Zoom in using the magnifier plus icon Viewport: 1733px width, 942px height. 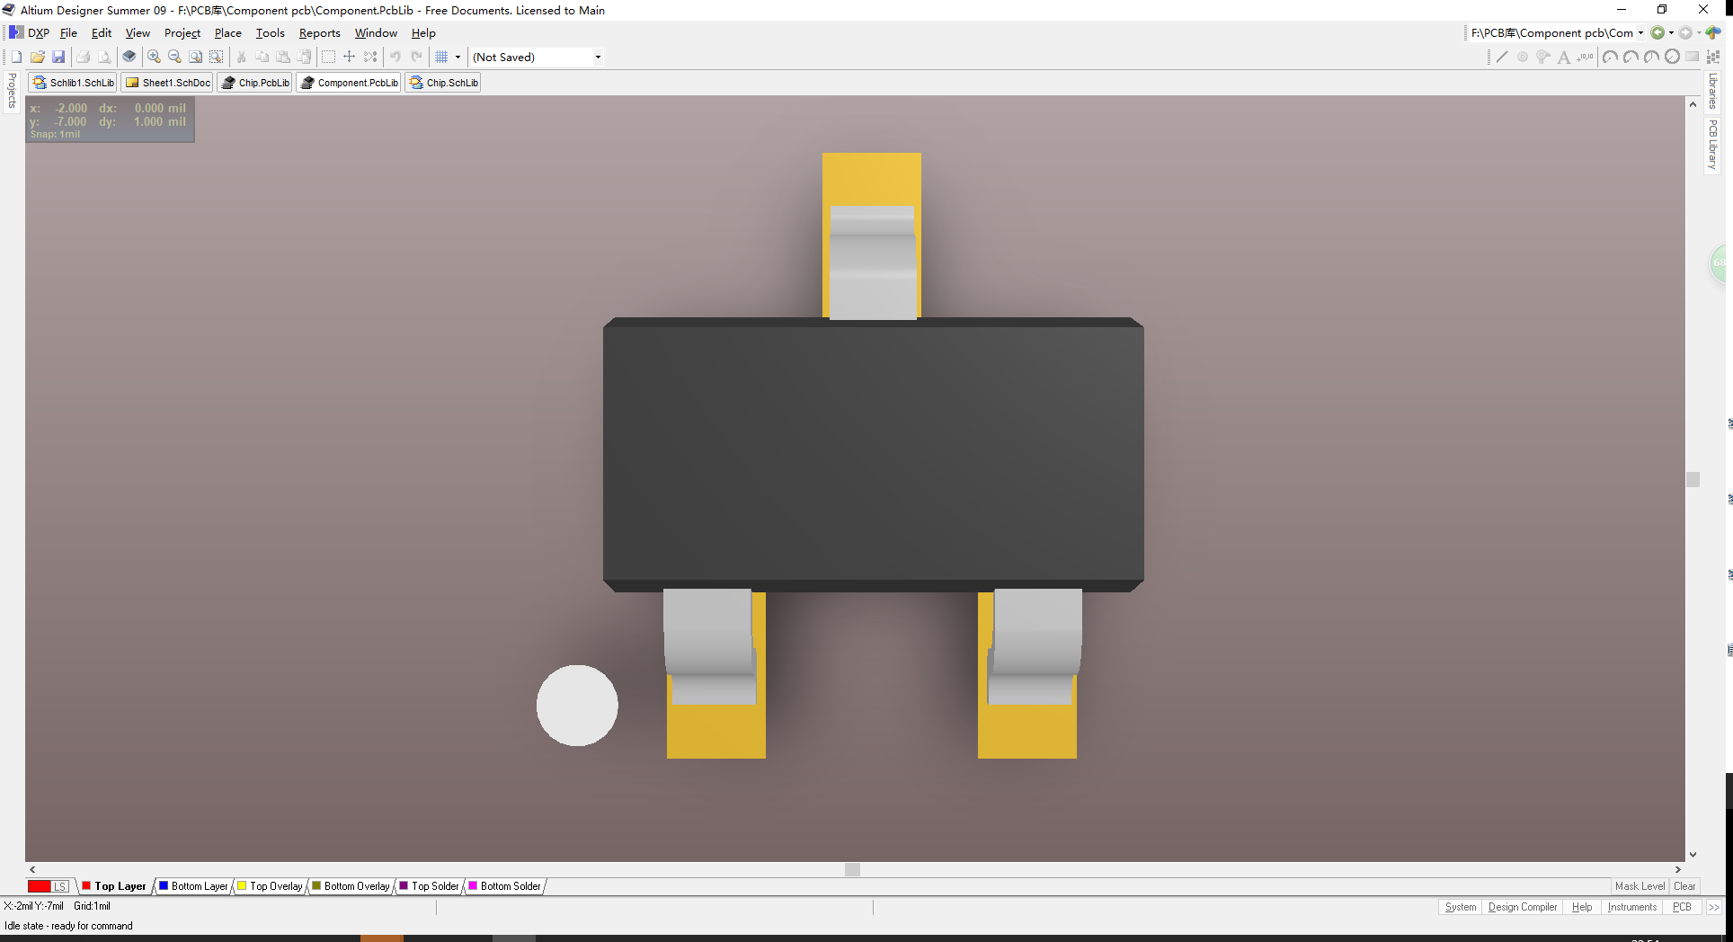155,57
